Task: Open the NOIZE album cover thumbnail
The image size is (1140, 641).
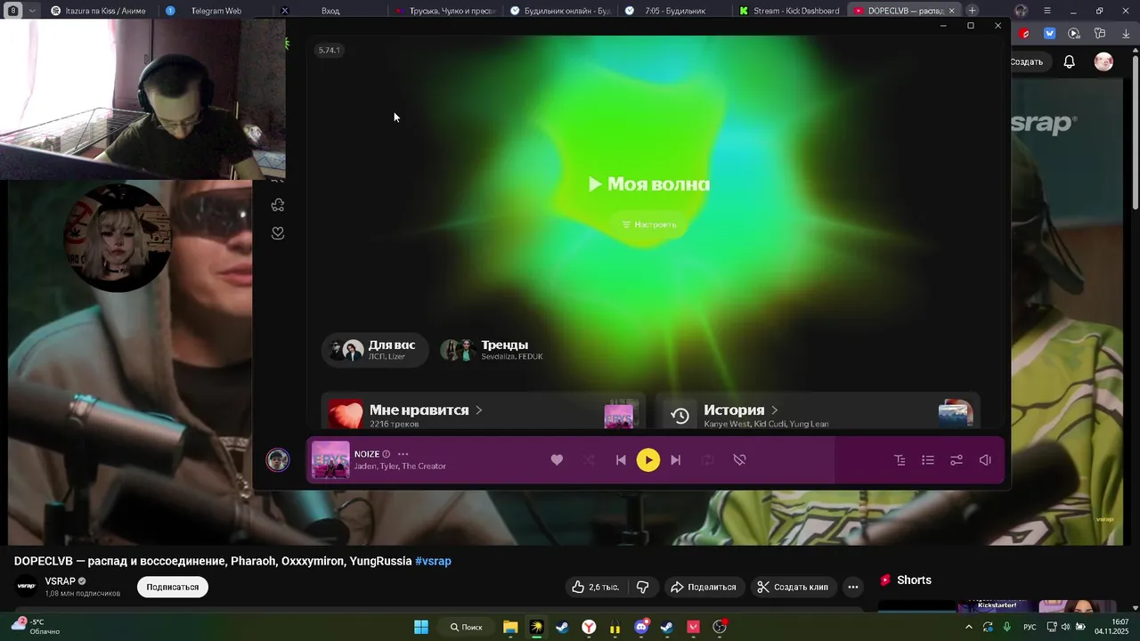Action: pos(330,460)
